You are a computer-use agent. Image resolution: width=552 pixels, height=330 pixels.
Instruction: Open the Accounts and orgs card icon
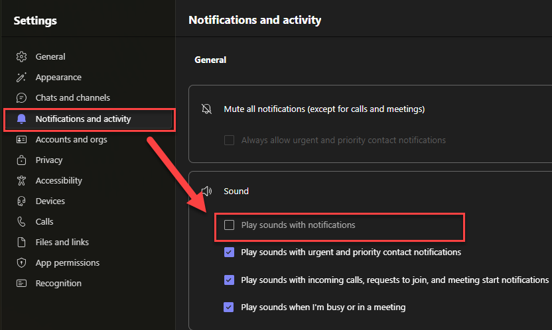pos(22,140)
